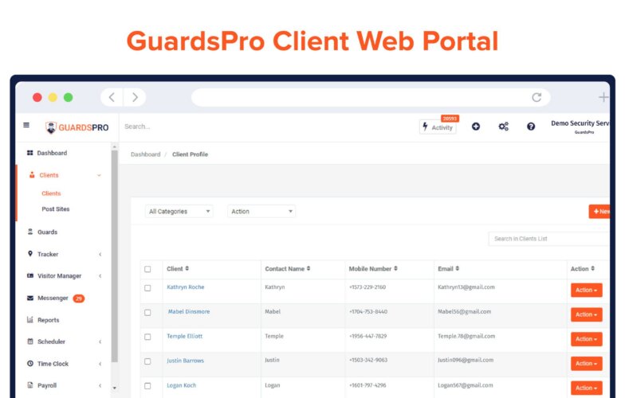Click the orange New button
The width and height of the screenshot is (625, 398).
click(x=599, y=212)
